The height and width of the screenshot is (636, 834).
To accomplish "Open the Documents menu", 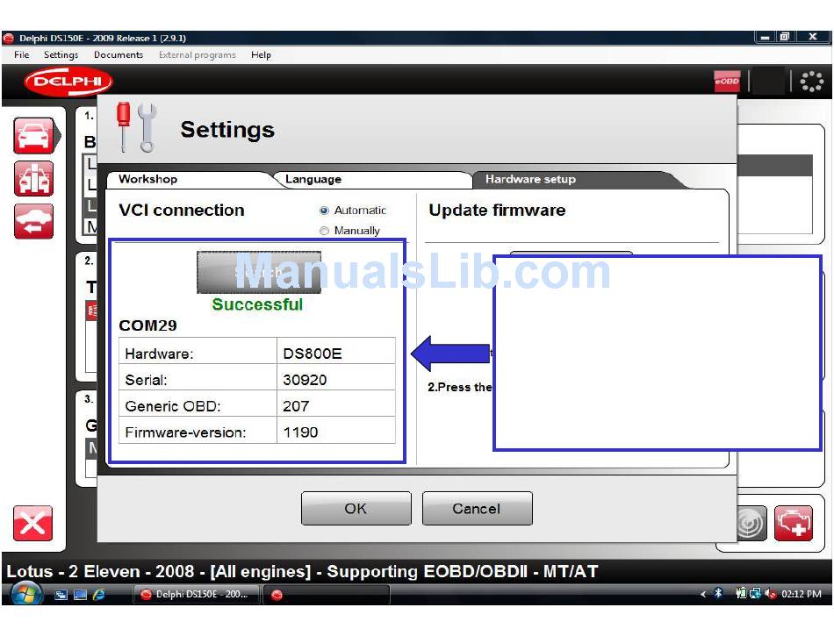I will (118, 54).
